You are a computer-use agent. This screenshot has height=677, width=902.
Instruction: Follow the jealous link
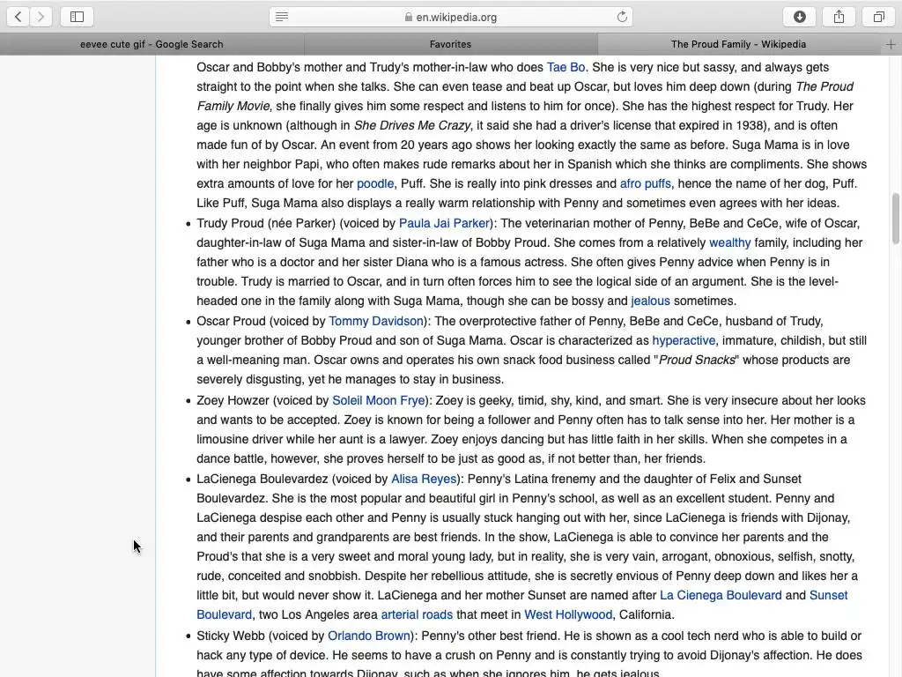(x=650, y=301)
